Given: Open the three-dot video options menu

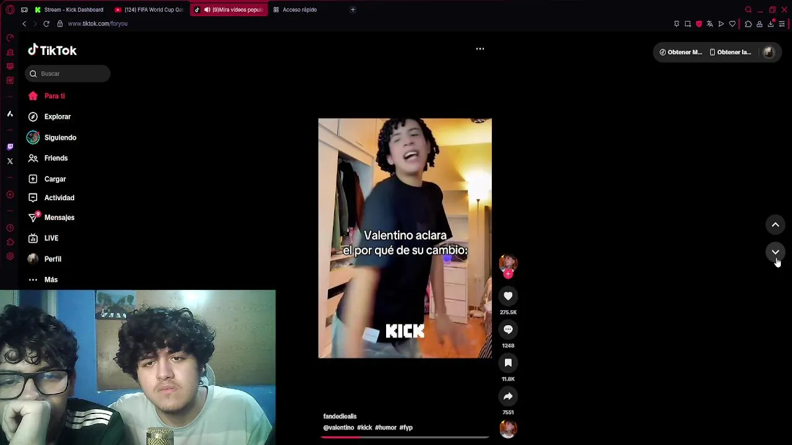Looking at the screenshot, I should [480, 49].
